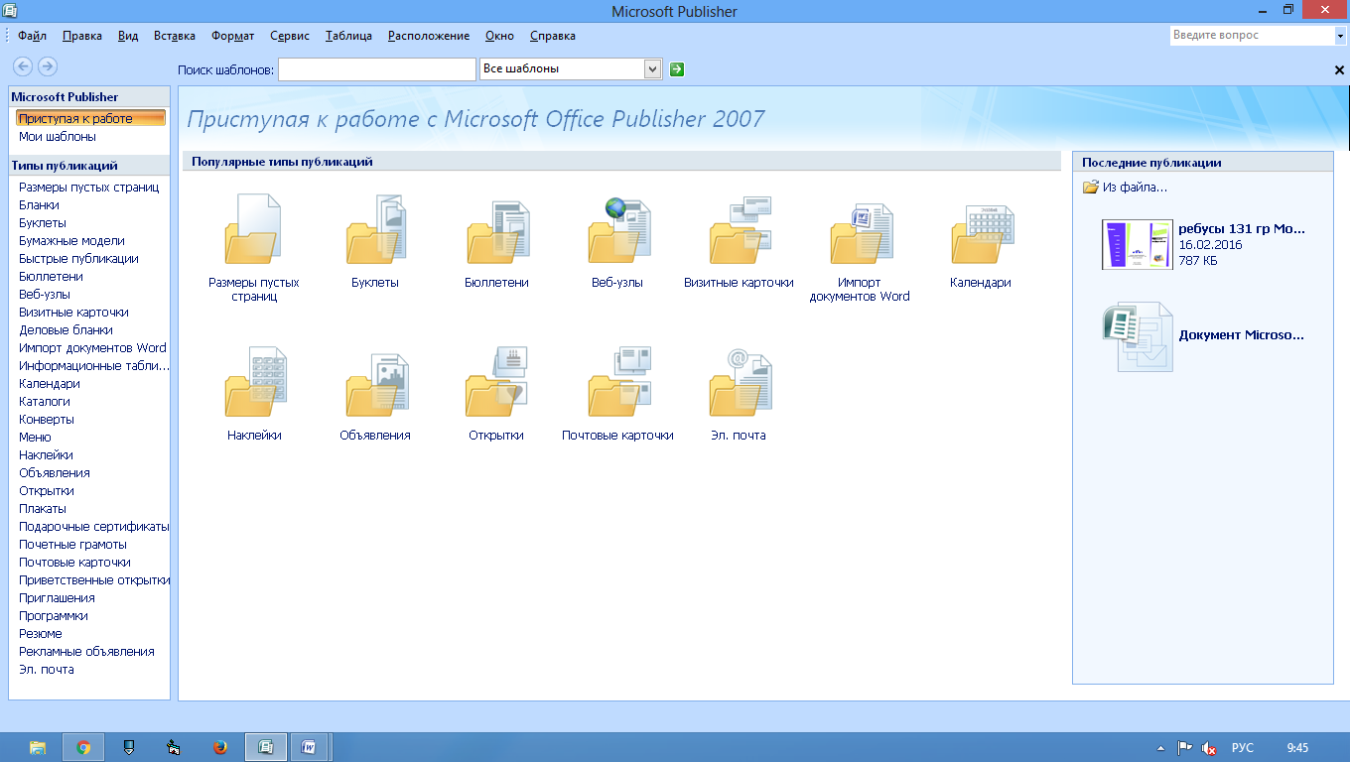Click the Из файла... link
Screen dimensions: 1350x762
click(1135, 187)
